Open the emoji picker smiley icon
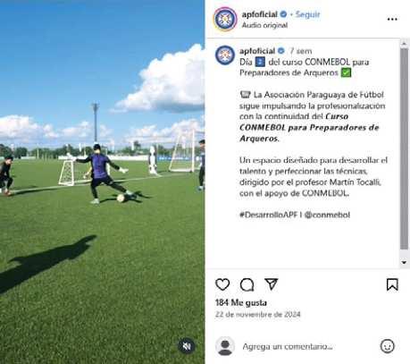 coord(387,346)
